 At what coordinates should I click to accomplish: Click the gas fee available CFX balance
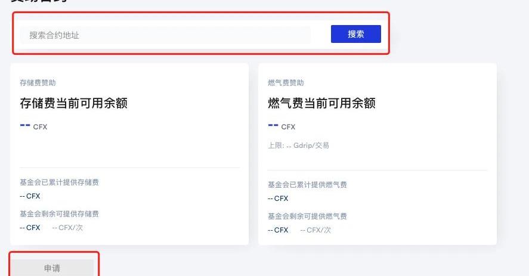coord(281,126)
